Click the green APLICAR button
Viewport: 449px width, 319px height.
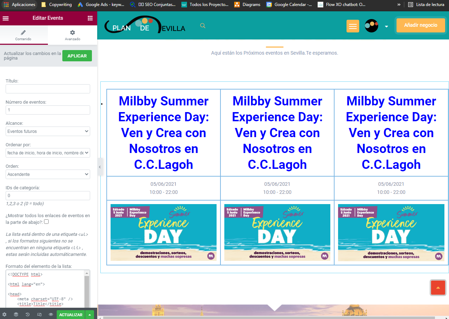pyautogui.click(x=77, y=56)
